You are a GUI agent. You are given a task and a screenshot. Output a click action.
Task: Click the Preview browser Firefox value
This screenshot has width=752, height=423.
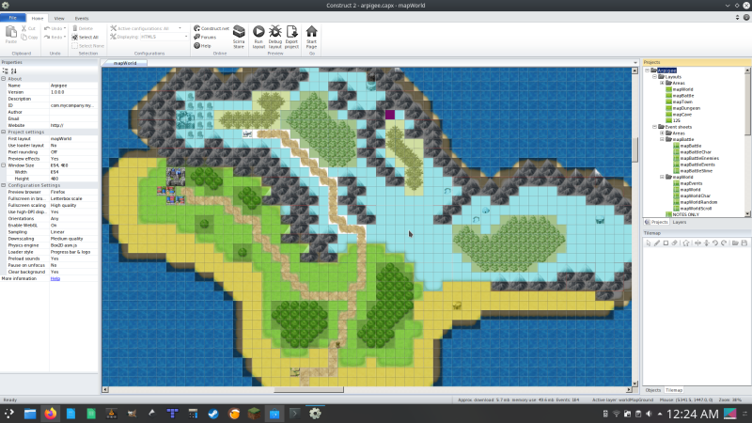point(74,192)
